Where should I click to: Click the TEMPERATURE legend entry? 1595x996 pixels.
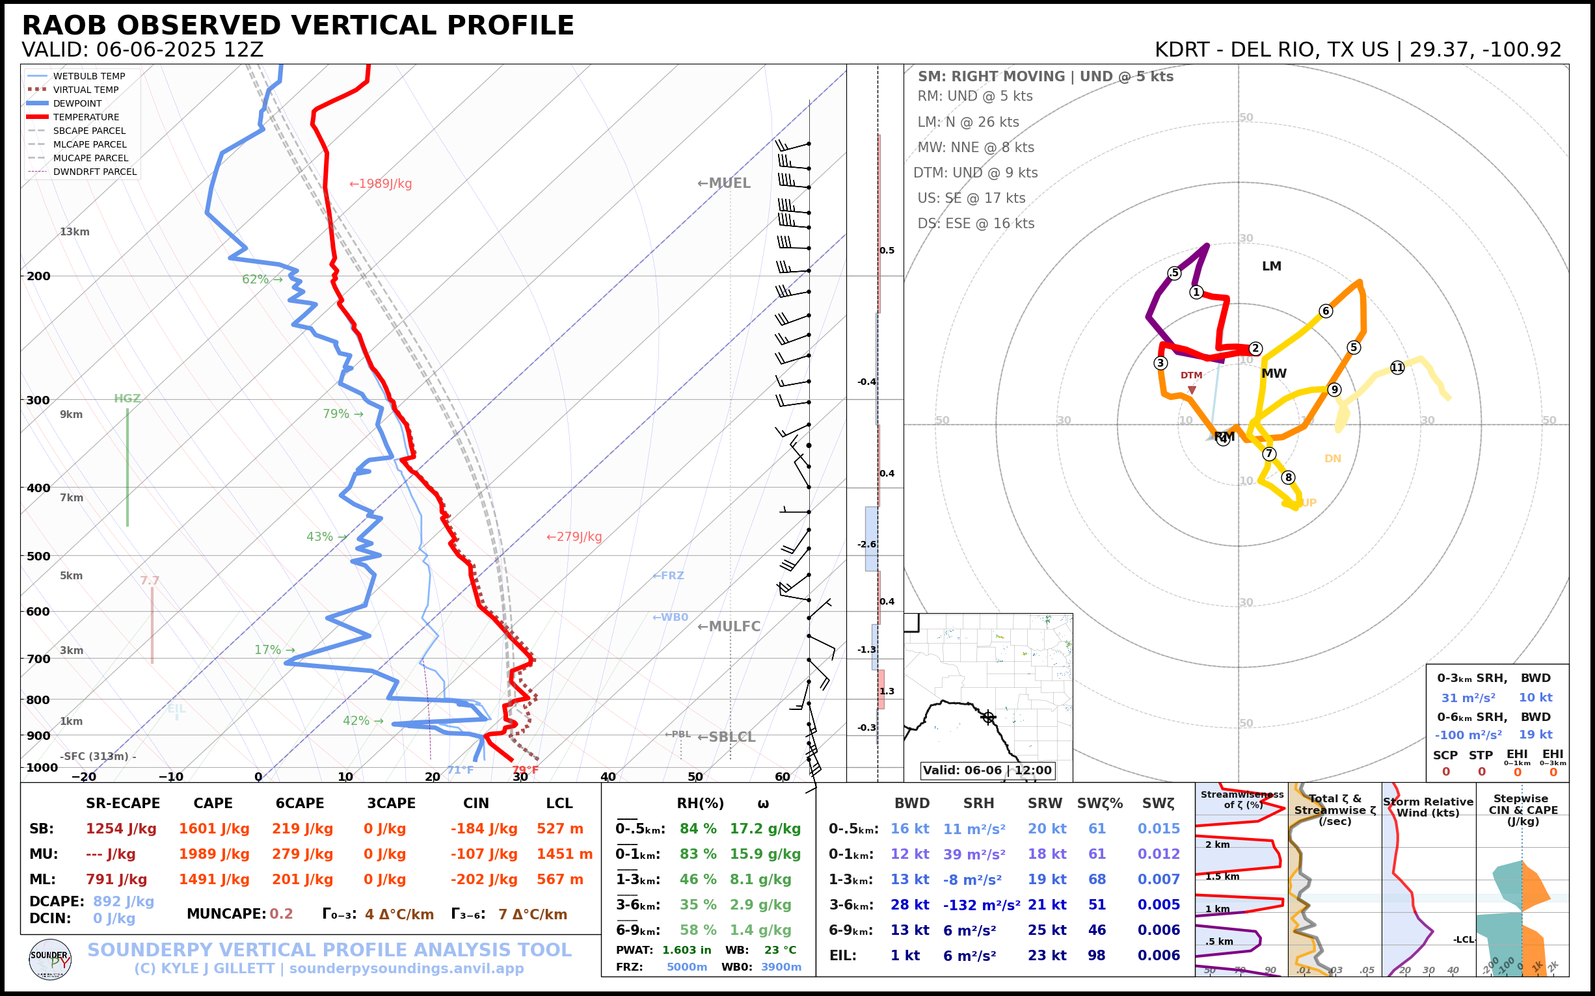click(x=86, y=117)
